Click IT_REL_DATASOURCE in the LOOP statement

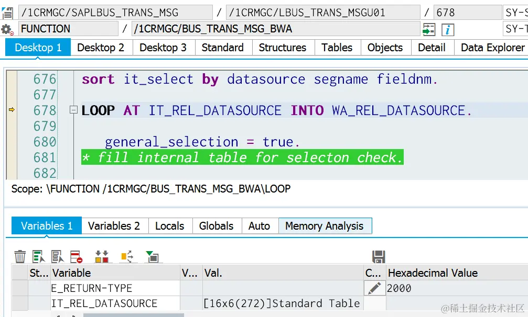[x=215, y=110]
